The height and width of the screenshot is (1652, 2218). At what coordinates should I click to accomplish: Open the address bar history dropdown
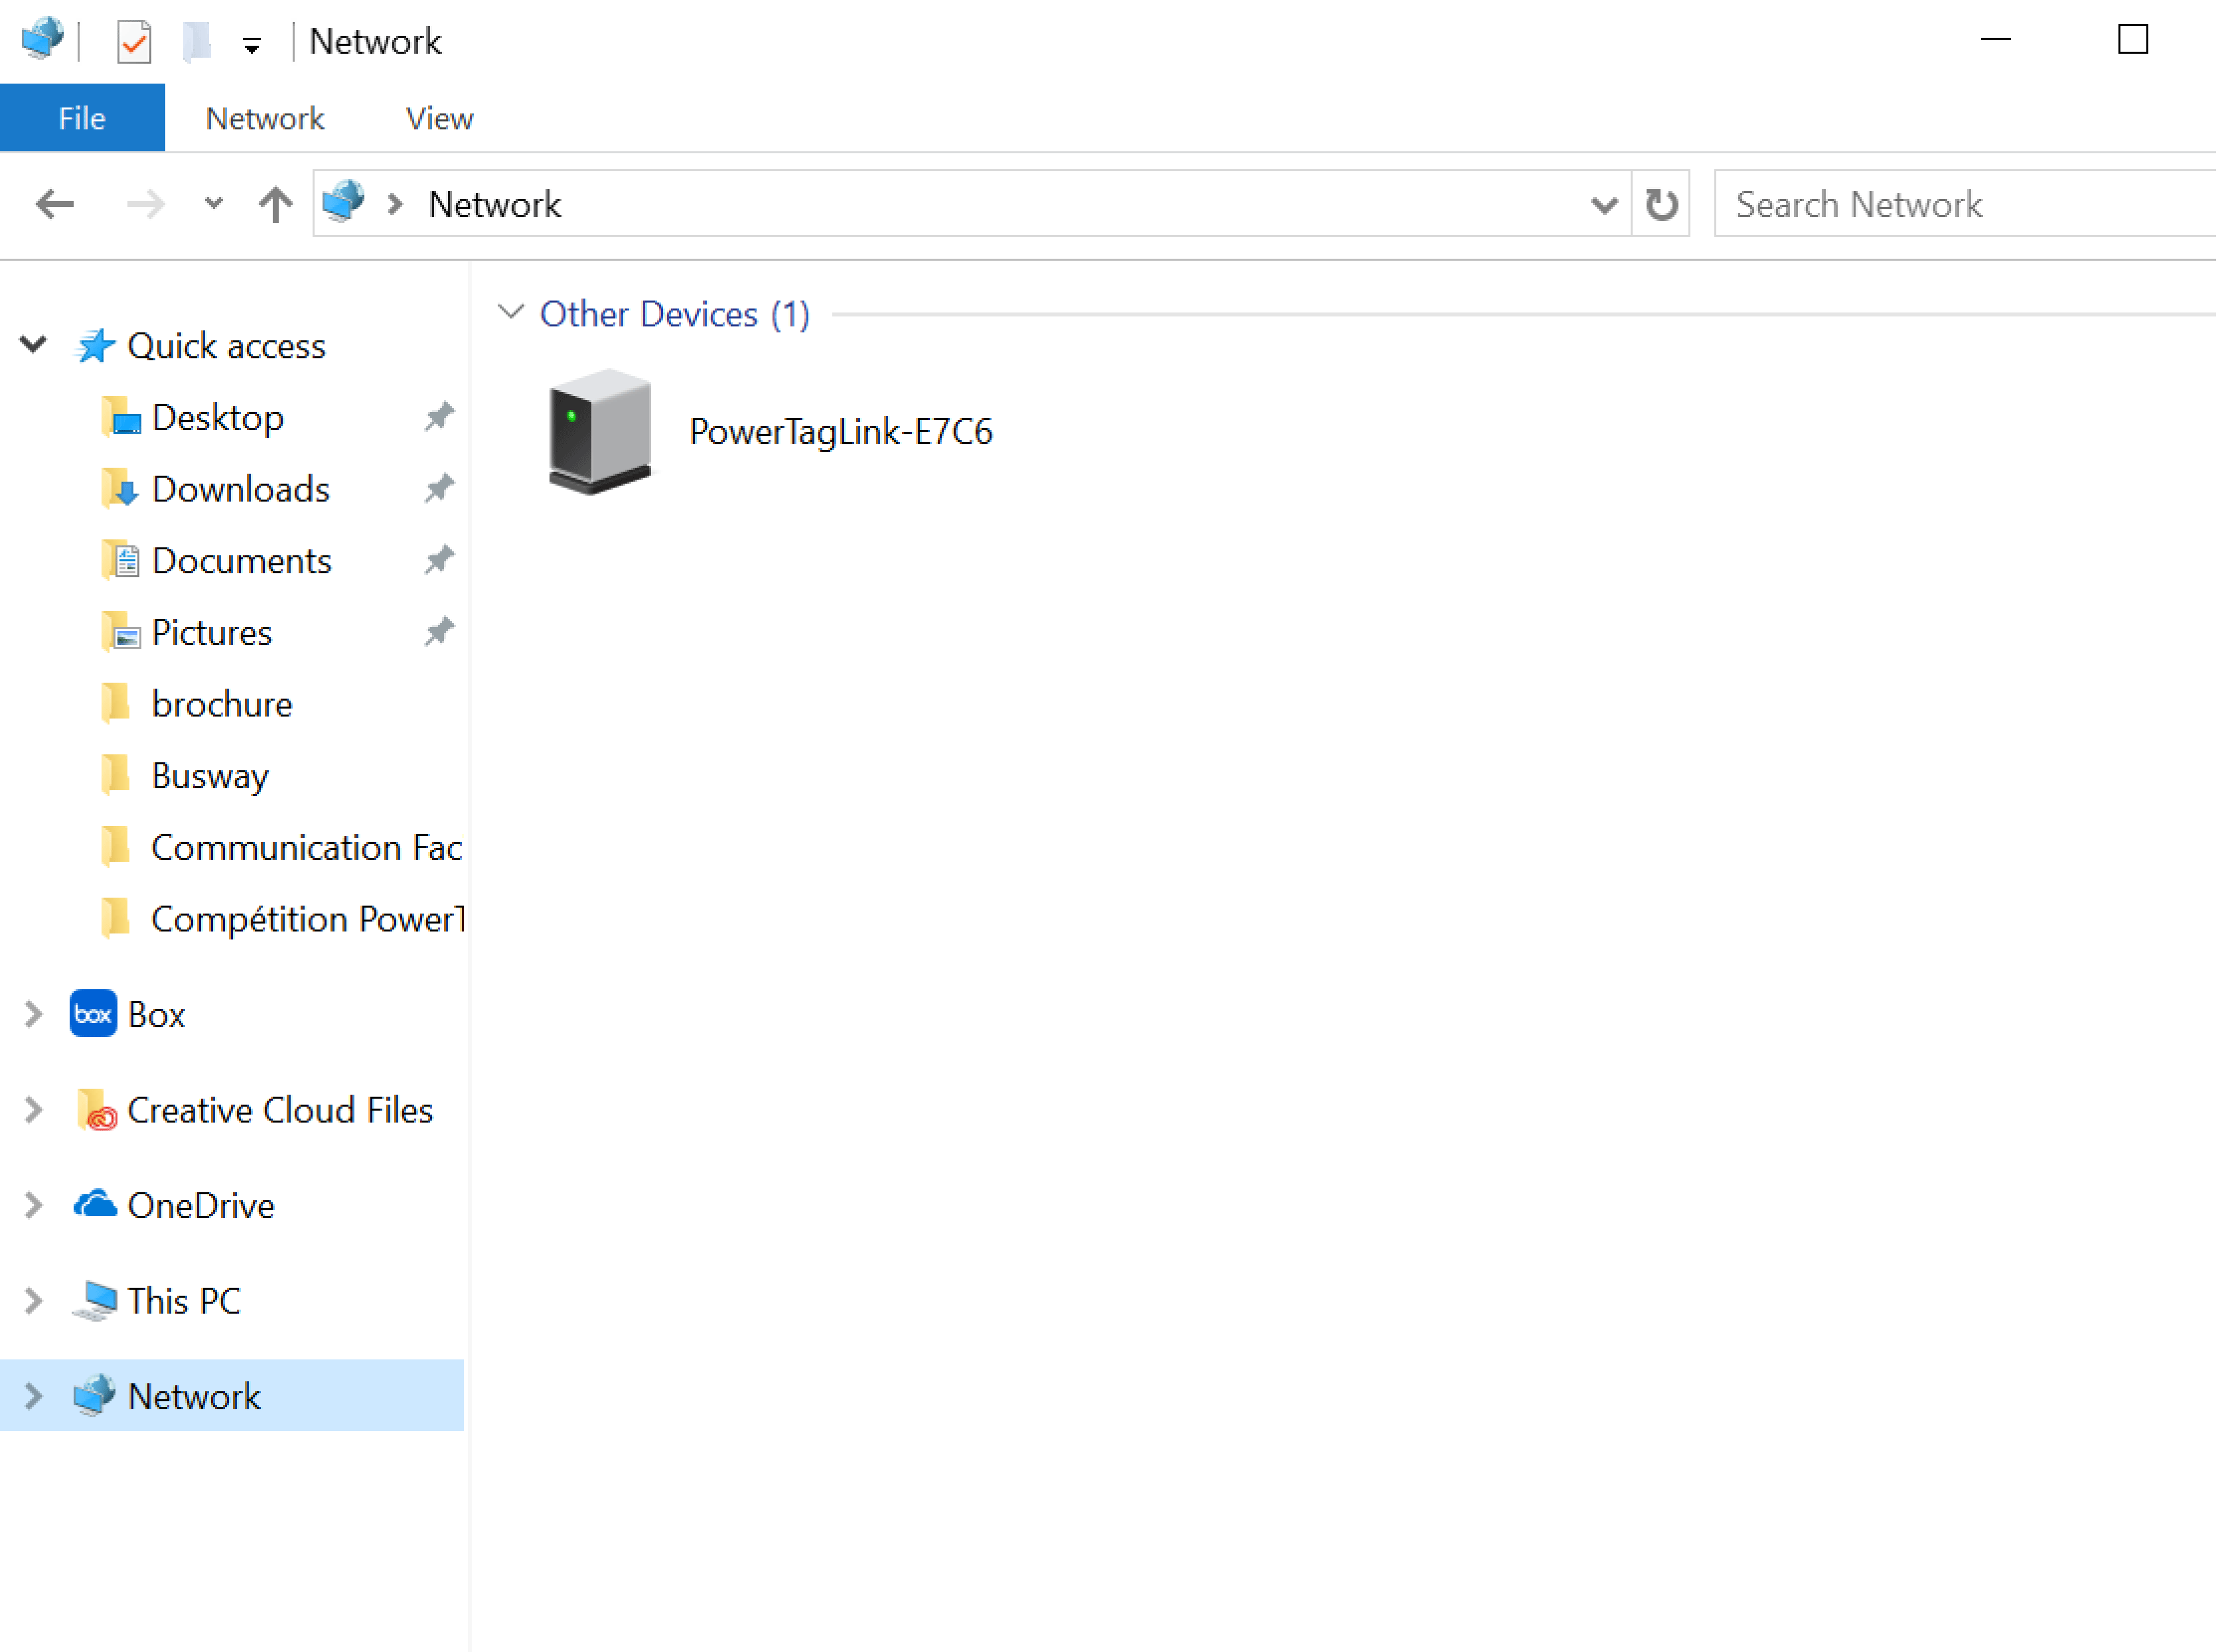1603,205
